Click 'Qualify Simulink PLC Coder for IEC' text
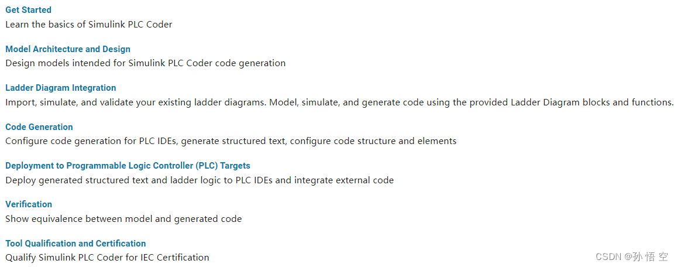Viewport: 677px width, 267px height. pyautogui.click(x=107, y=258)
